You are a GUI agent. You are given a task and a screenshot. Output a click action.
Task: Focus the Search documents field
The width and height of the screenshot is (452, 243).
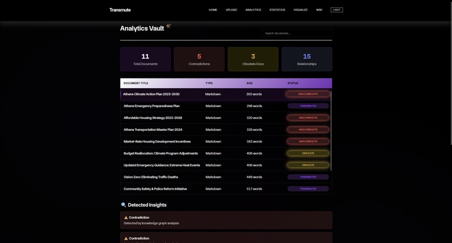click(x=297, y=33)
